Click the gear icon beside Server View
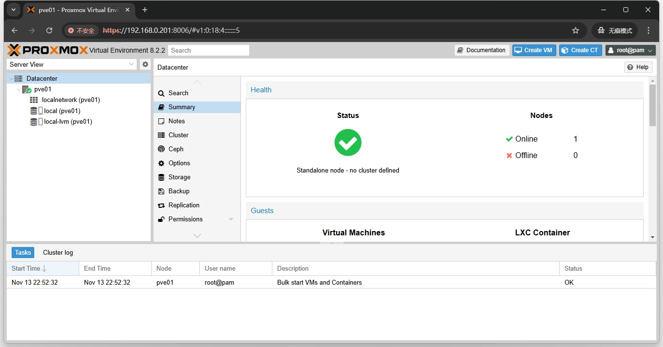The height and width of the screenshot is (347, 663). (145, 64)
